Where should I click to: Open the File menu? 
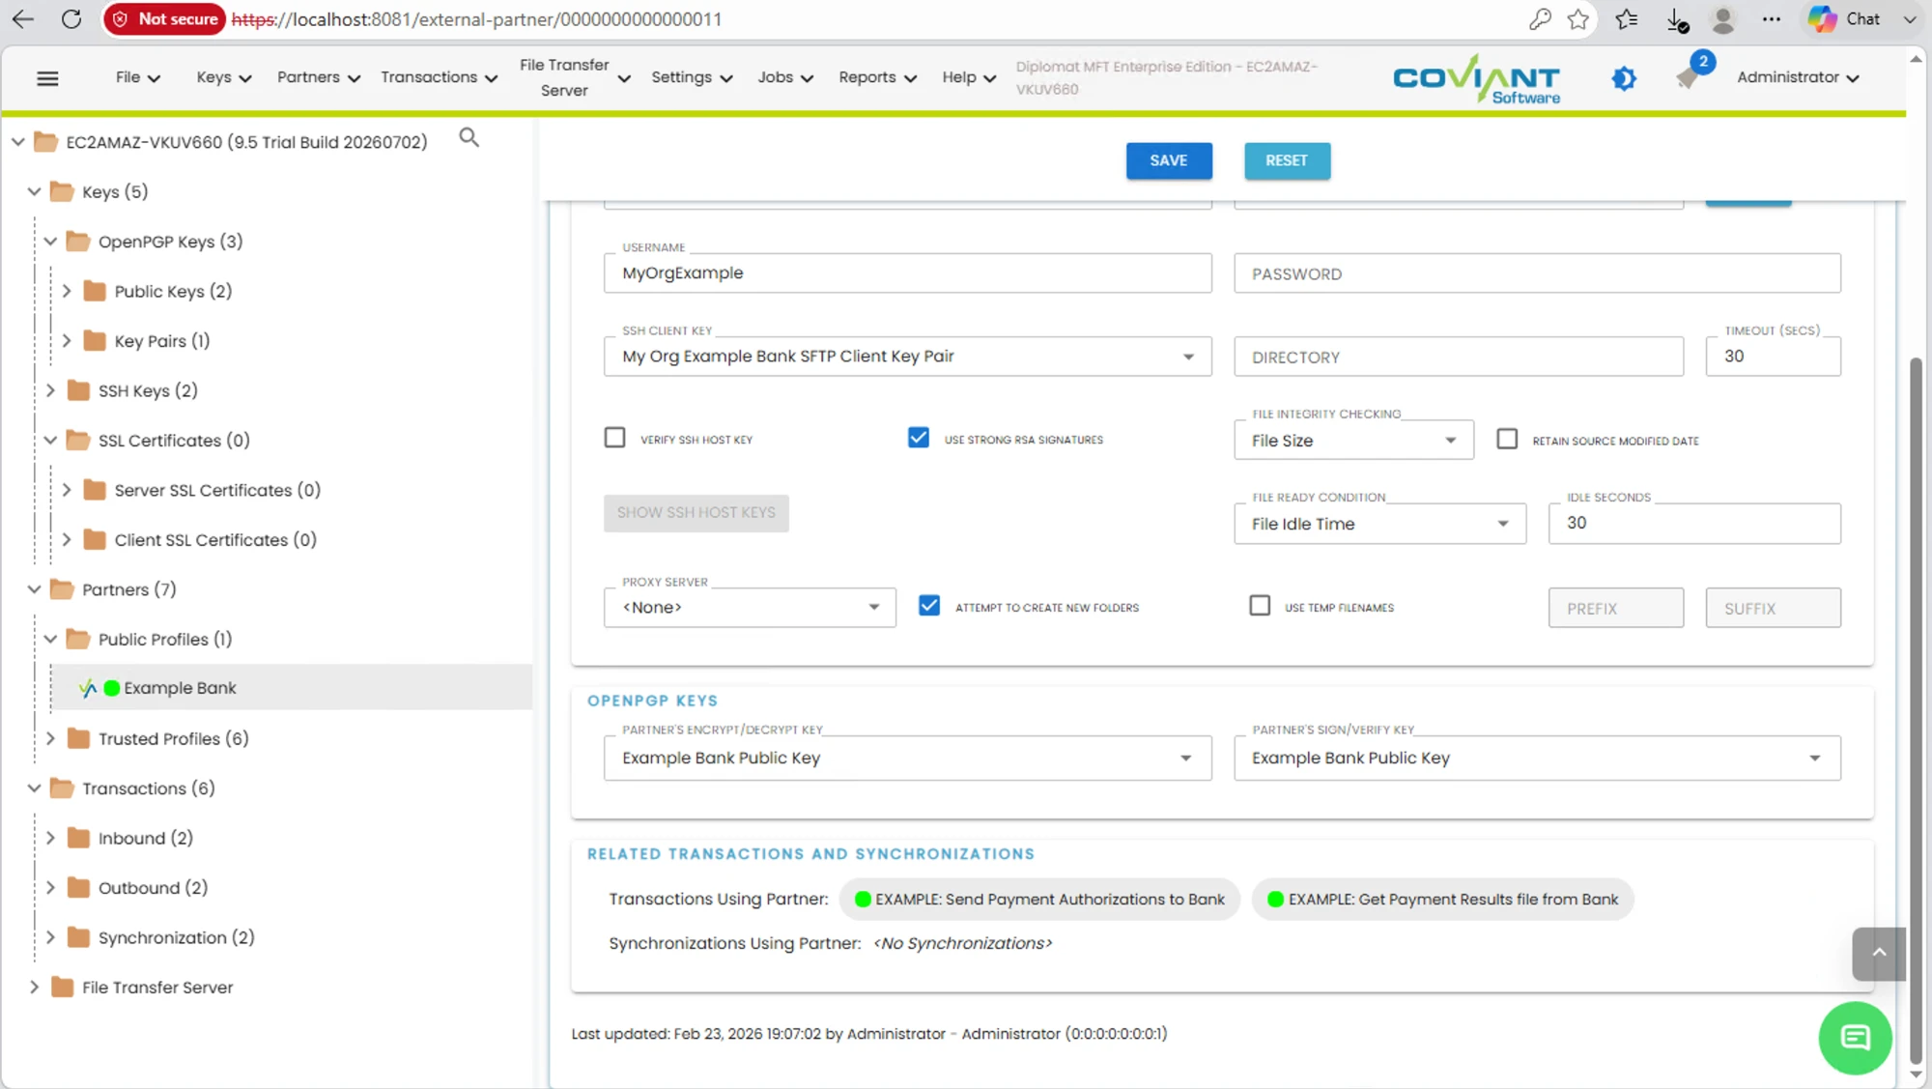tap(137, 77)
